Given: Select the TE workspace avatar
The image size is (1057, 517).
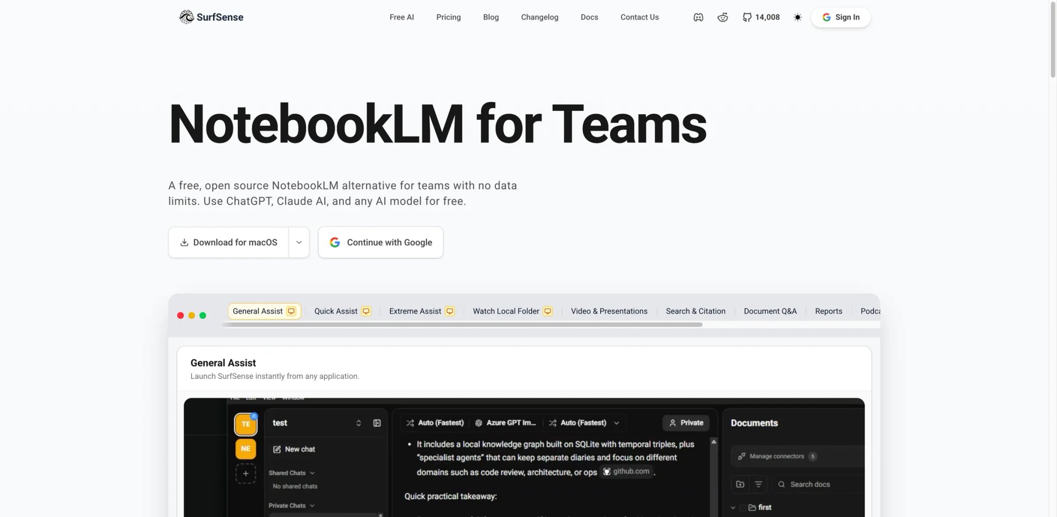Looking at the screenshot, I should (x=246, y=424).
